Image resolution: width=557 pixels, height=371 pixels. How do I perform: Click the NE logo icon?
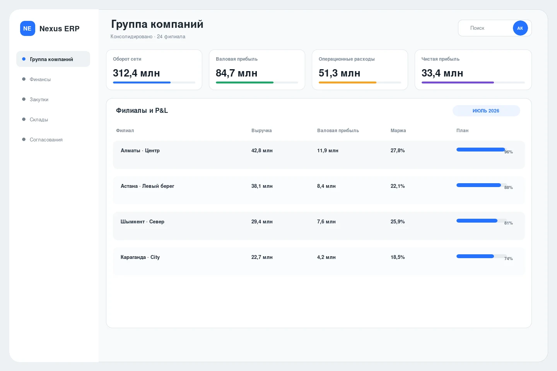pyautogui.click(x=27, y=29)
